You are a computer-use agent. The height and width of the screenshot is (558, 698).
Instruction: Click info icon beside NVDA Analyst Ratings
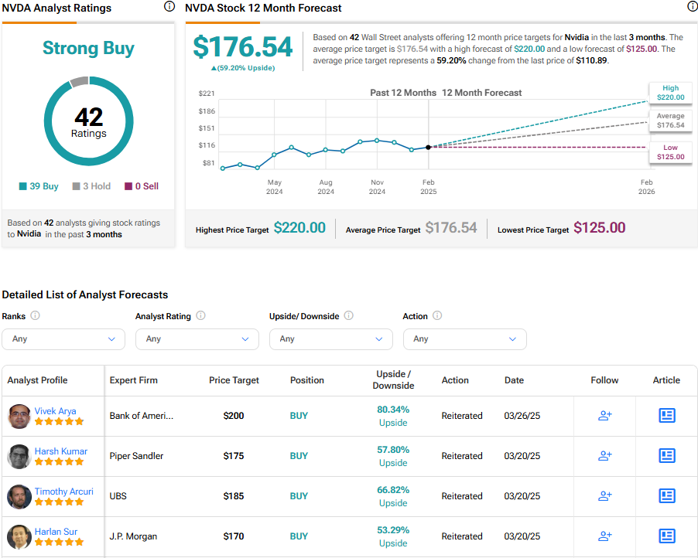coord(169,7)
